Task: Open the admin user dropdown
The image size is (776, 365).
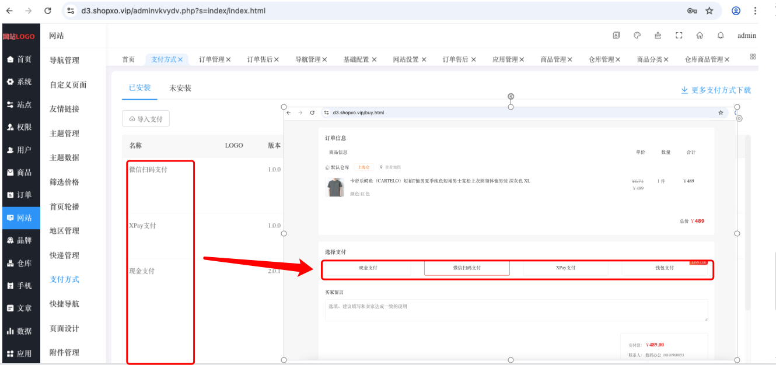Action: point(747,36)
